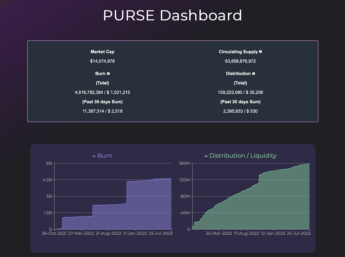Click the purple Burn legend marker
The image size is (345, 257).
(x=94, y=156)
